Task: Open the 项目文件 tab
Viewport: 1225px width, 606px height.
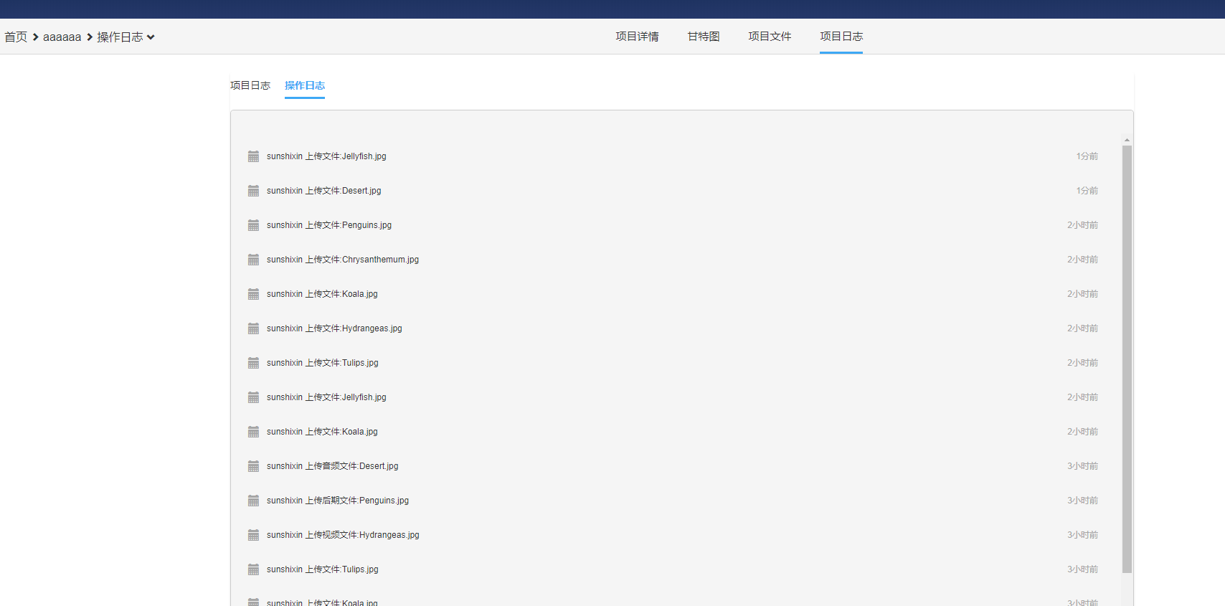Action: coord(770,37)
